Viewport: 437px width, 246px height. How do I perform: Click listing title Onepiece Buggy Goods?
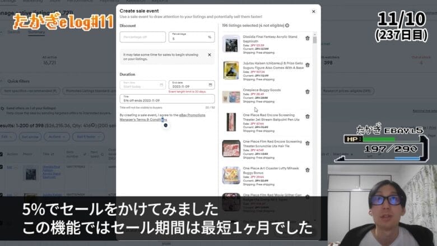262,90
